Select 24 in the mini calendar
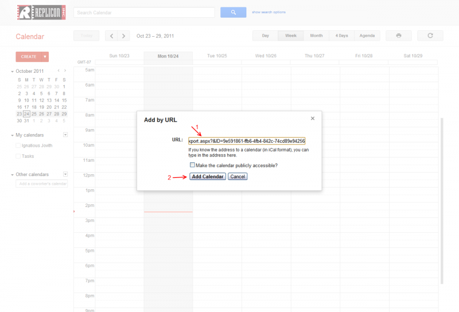 26,114
